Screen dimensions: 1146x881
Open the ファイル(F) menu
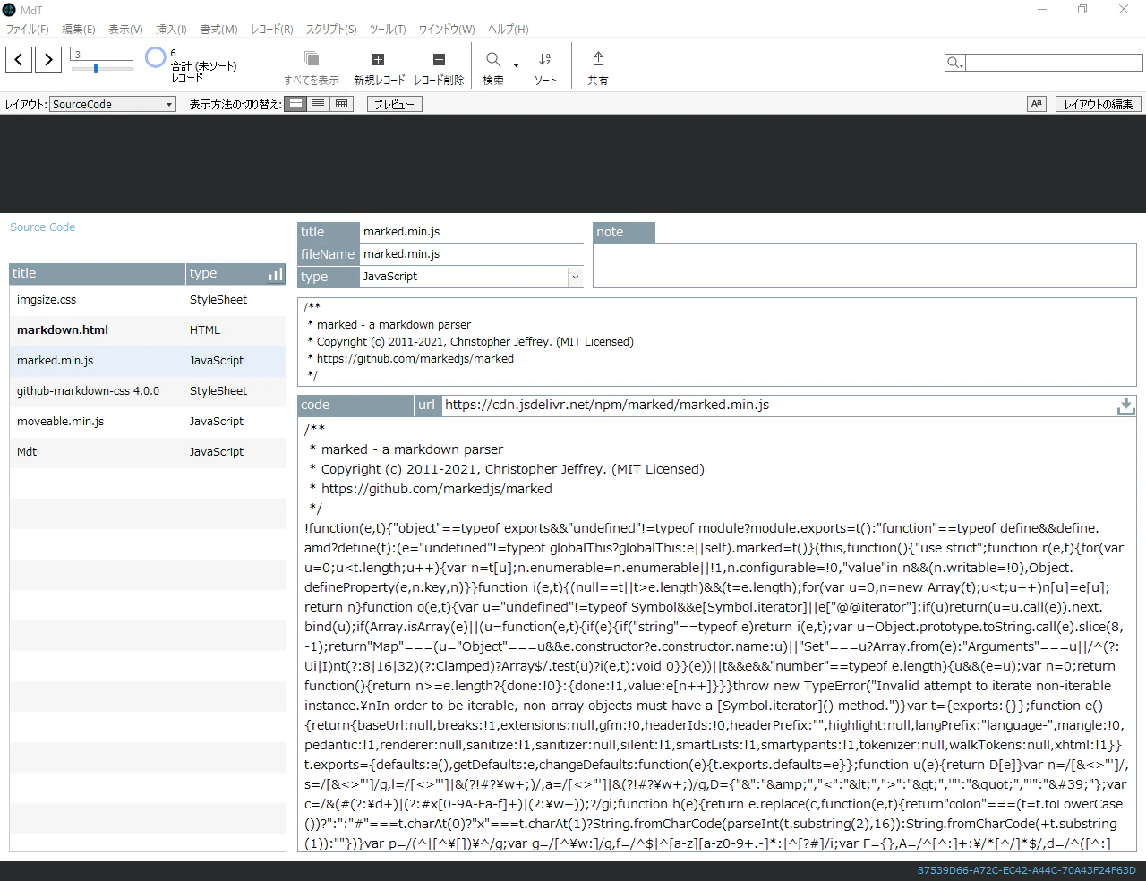[x=28, y=29]
